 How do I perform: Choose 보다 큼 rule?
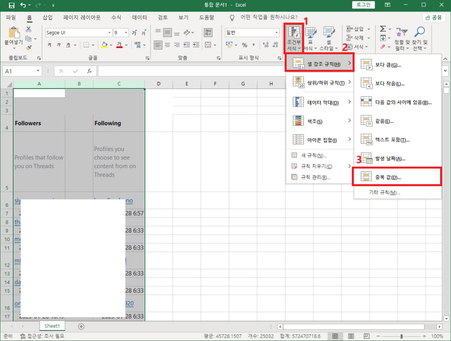click(x=397, y=65)
